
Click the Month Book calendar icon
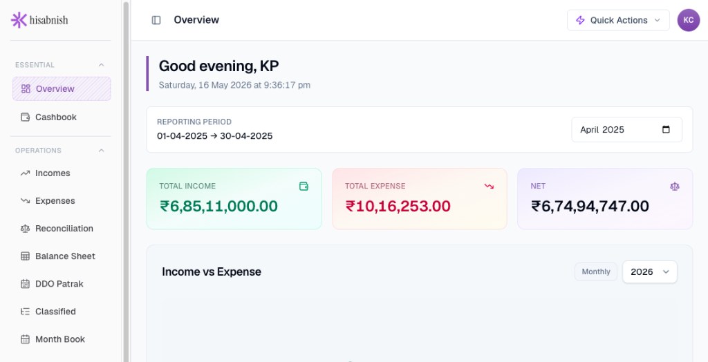click(x=26, y=339)
